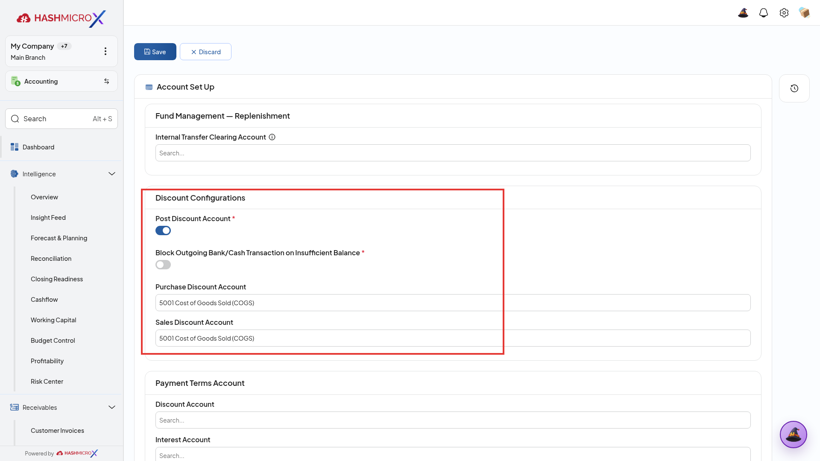Enable Block Outgoing Bank/Cash Transaction switch
This screenshot has height=461, width=820.
point(163,265)
